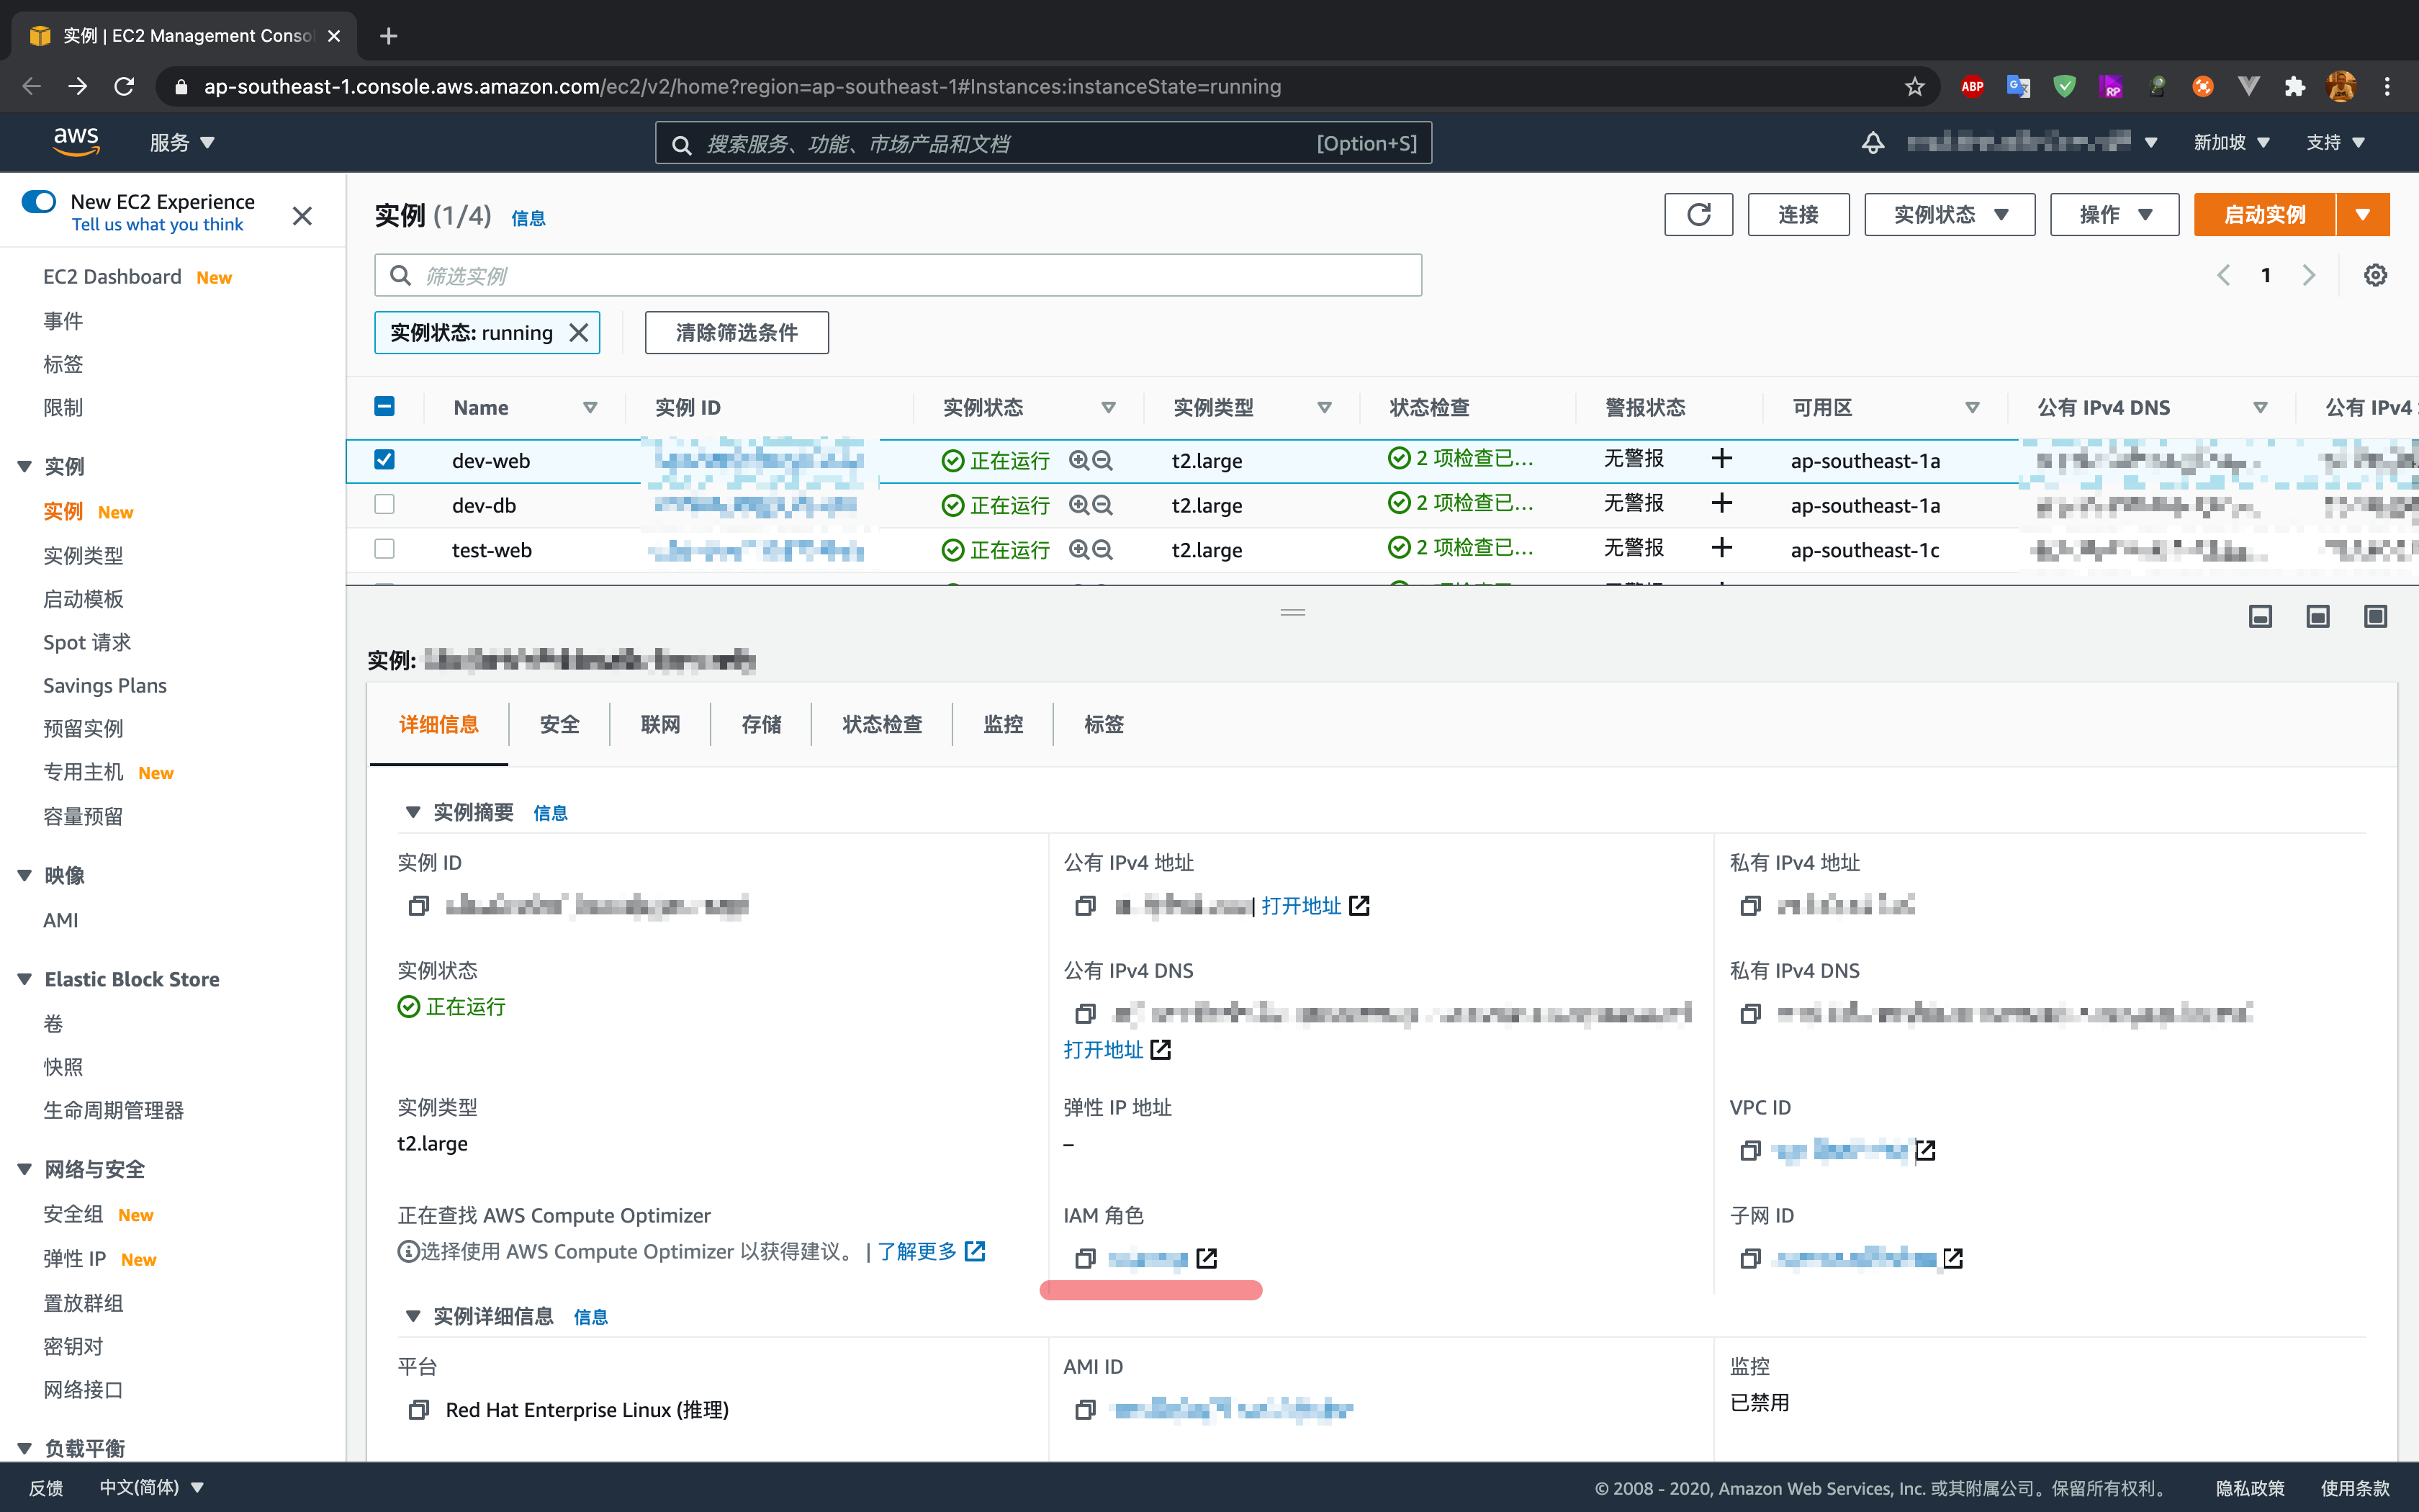The width and height of the screenshot is (2419, 1512).
Task: Toggle off New EC2 Experience
Action: coord(39,201)
